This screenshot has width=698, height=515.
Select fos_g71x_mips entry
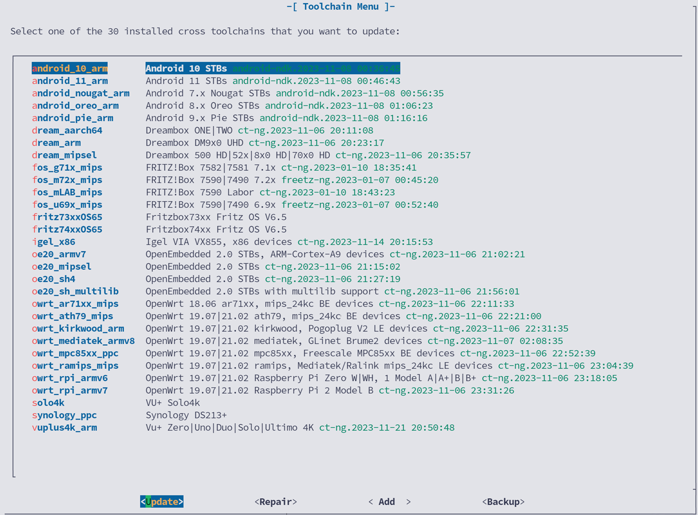click(x=67, y=167)
